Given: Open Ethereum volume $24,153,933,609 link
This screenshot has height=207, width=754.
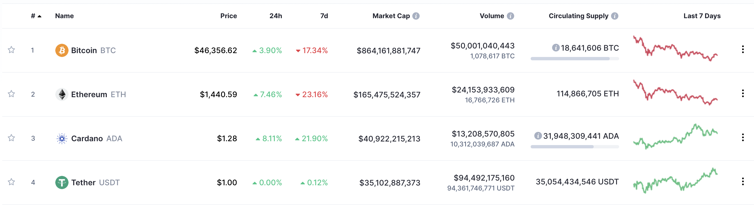Looking at the screenshot, I should click(483, 90).
